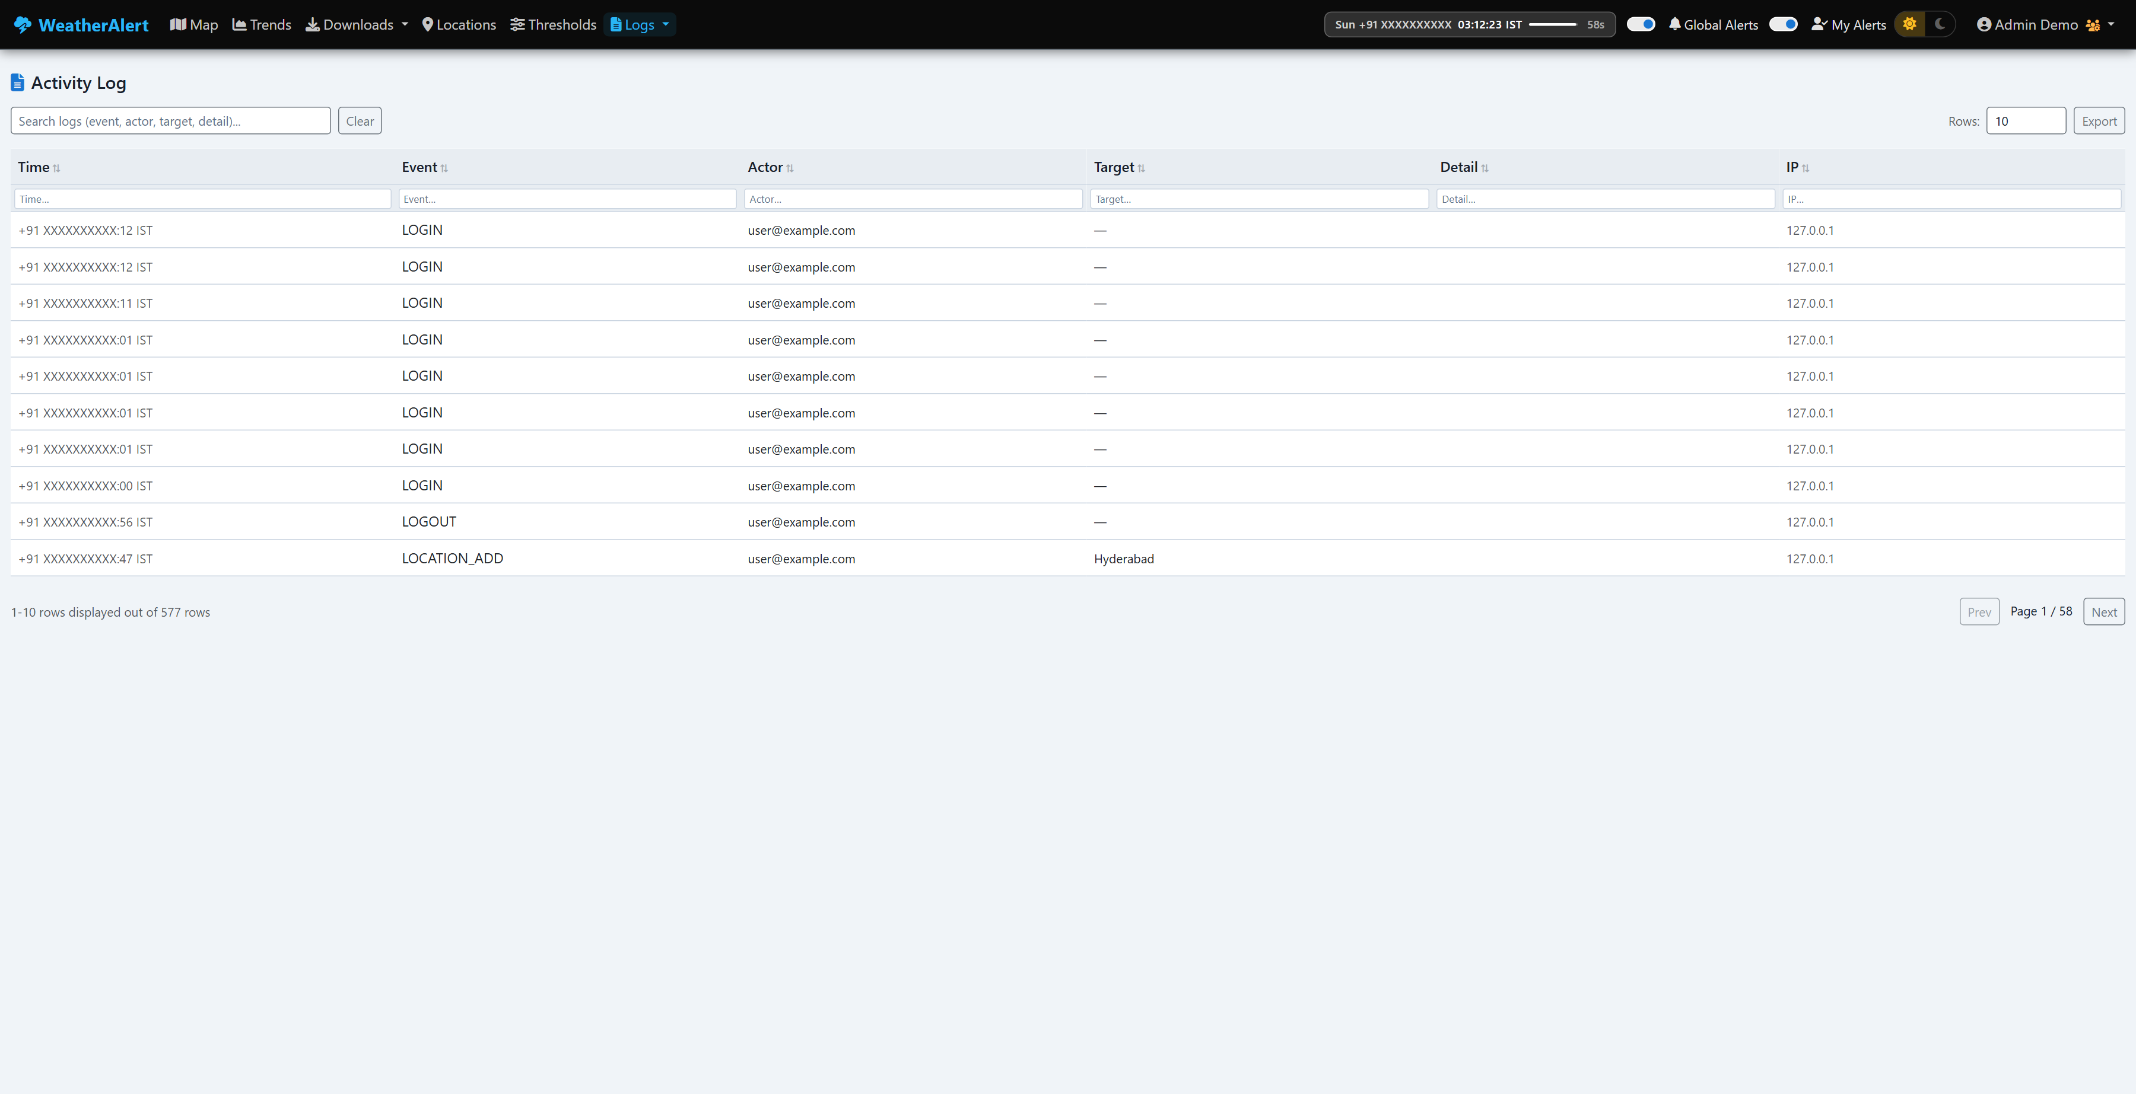2136x1094 pixels.
Task: Click the Actor filter input field
Action: pyautogui.click(x=912, y=199)
